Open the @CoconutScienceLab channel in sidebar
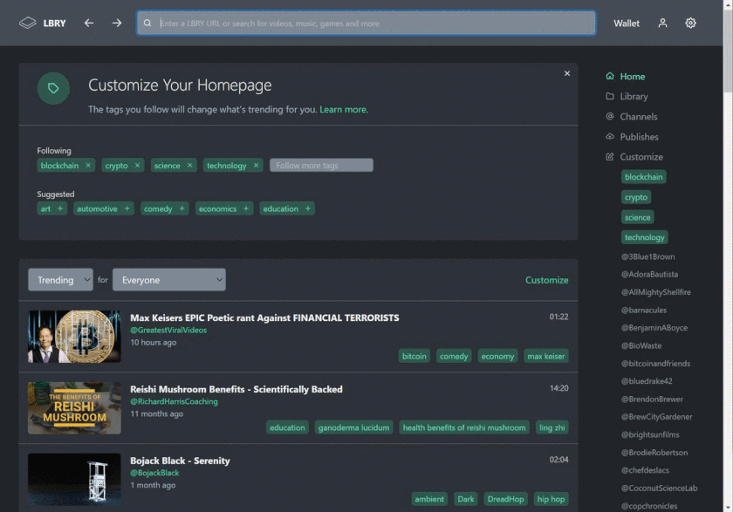The width and height of the screenshot is (733, 512). point(659,488)
